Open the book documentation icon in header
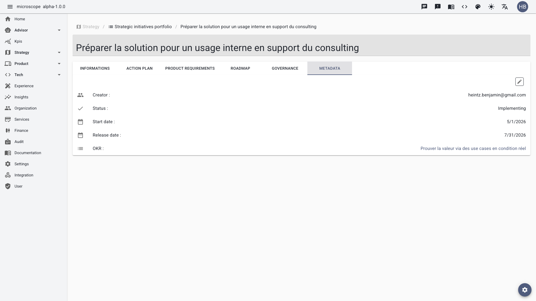 point(451,7)
